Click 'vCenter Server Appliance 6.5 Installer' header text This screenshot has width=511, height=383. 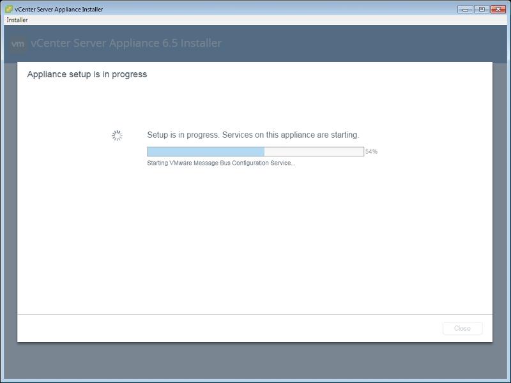[126, 43]
